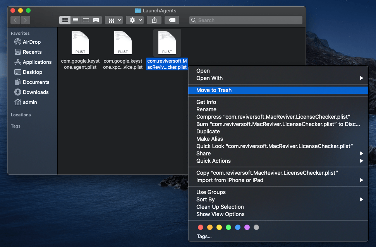Apply the blue tag color
Viewport: 376px width, 247px height.
[x=238, y=227]
